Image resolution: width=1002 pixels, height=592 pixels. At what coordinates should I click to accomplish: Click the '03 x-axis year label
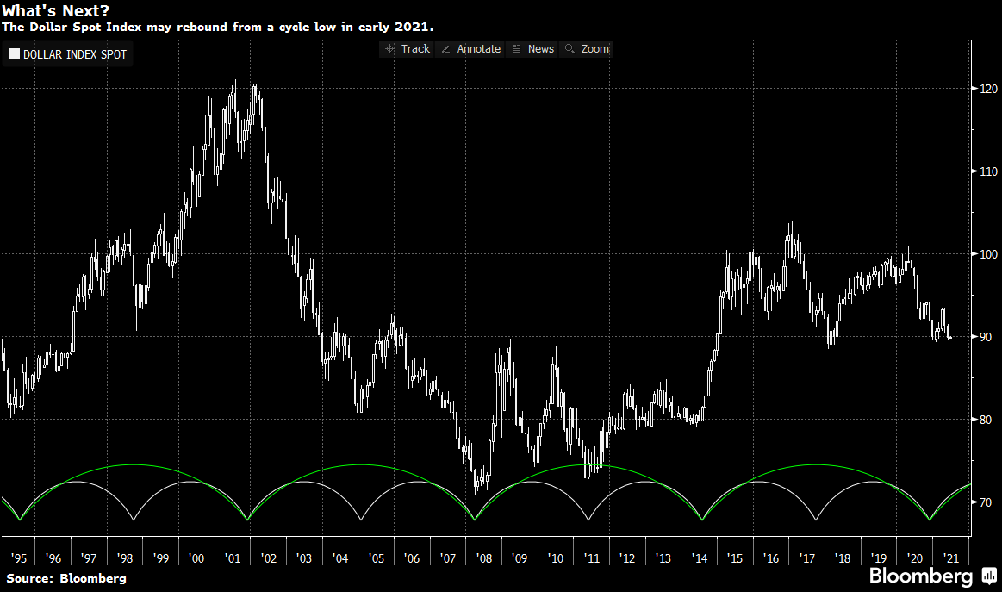coord(303,558)
